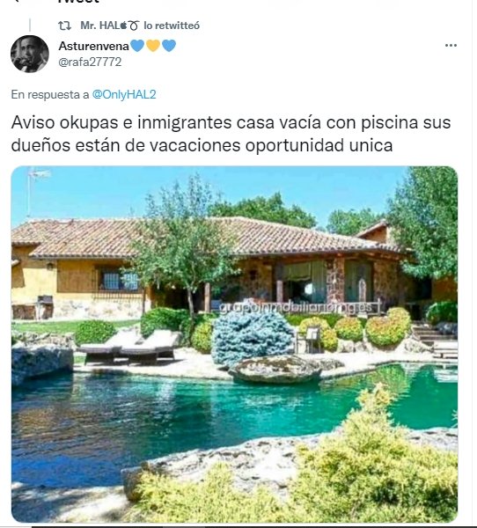The height and width of the screenshot is (528, 477).
Task: Click the Tweet header title at top
Action: click(78, 2)
